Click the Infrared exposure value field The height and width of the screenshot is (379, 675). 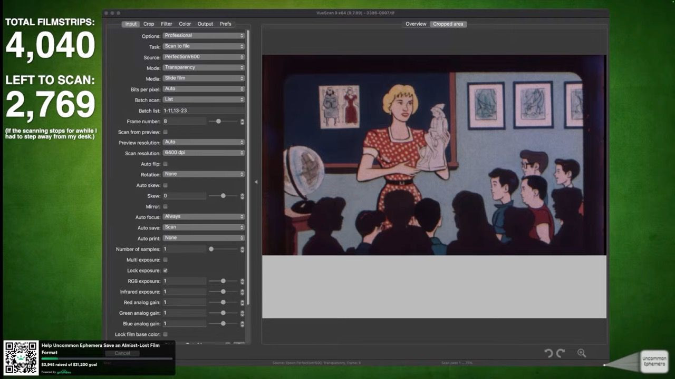click(x=184, y=292)
